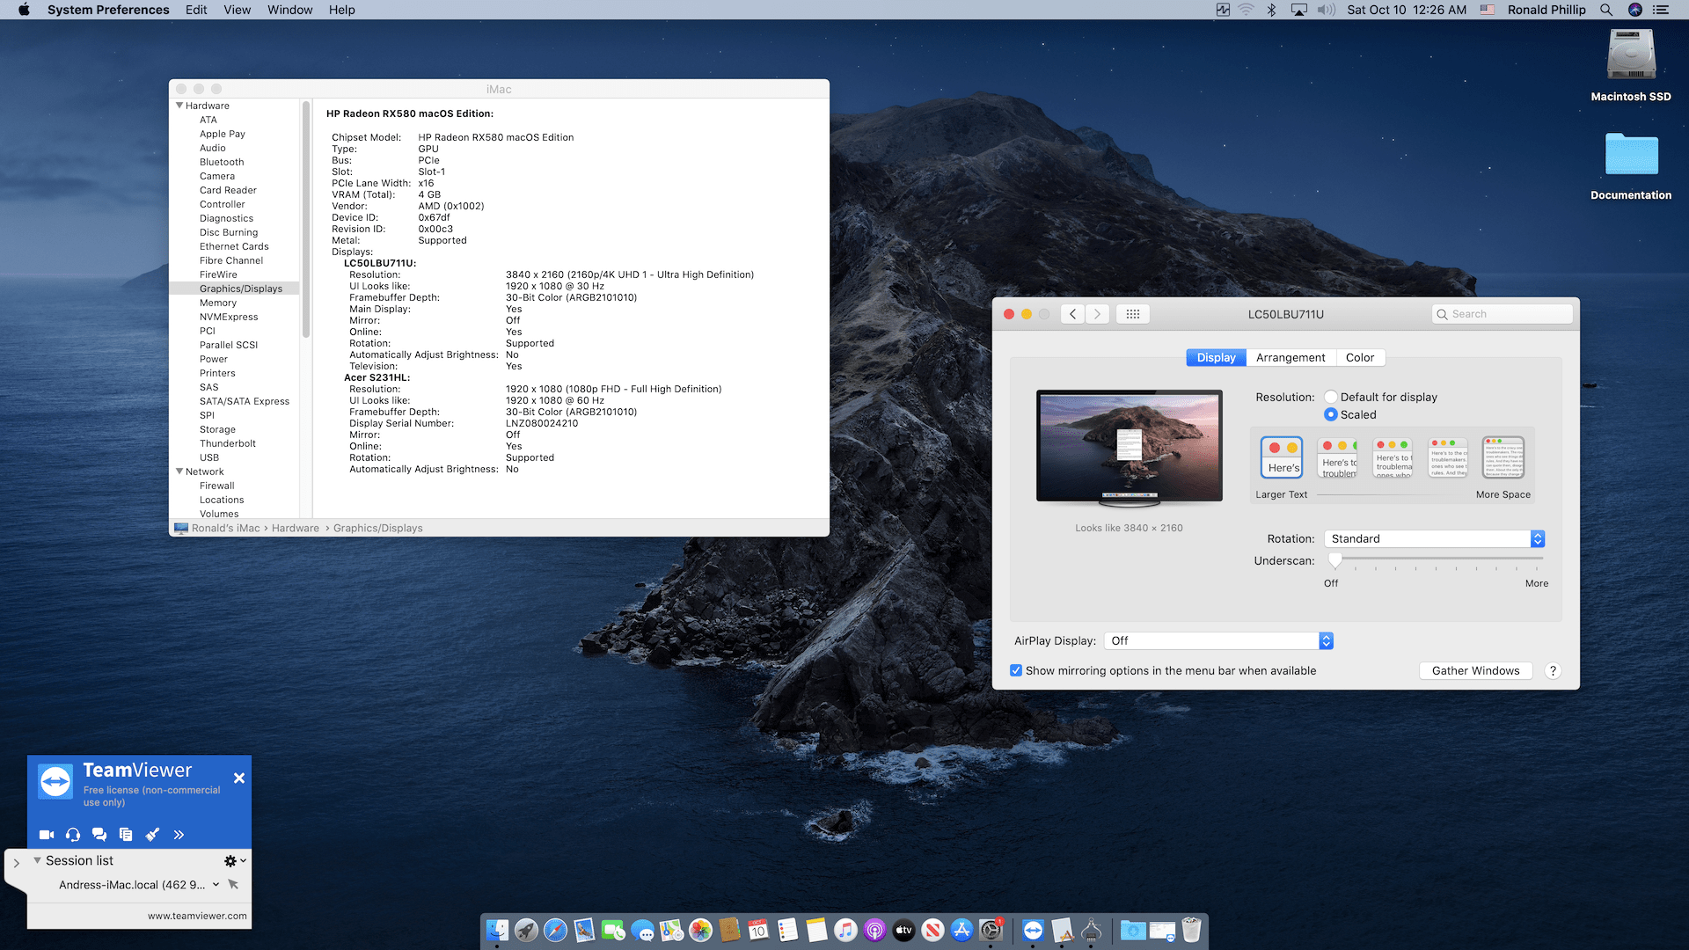Open the AirPlay Display dropdown
The width and height of the screenshot is (1689, 950).
coord(1219,641)
